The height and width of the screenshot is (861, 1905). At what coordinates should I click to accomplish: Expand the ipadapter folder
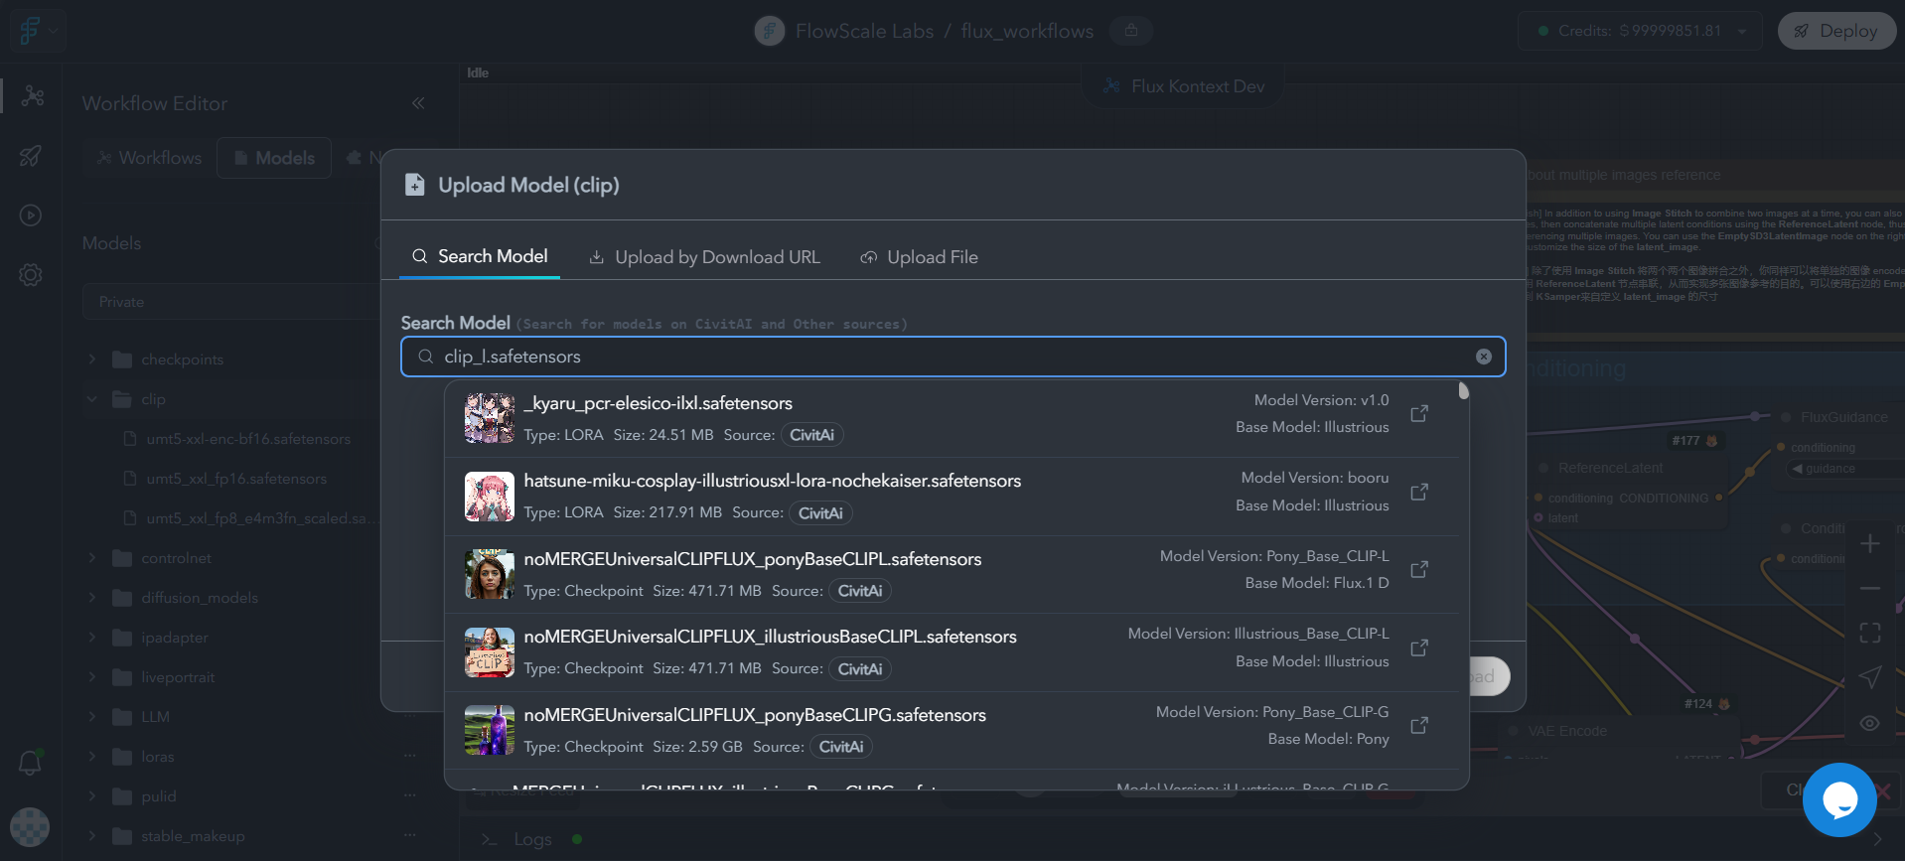[x=92, y=638]
